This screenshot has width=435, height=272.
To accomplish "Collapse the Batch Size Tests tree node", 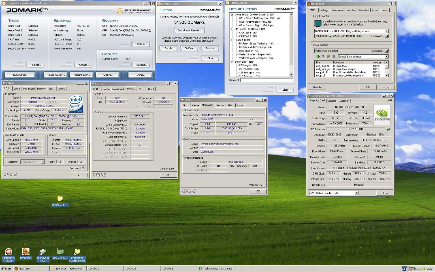I will click(232, 61).
